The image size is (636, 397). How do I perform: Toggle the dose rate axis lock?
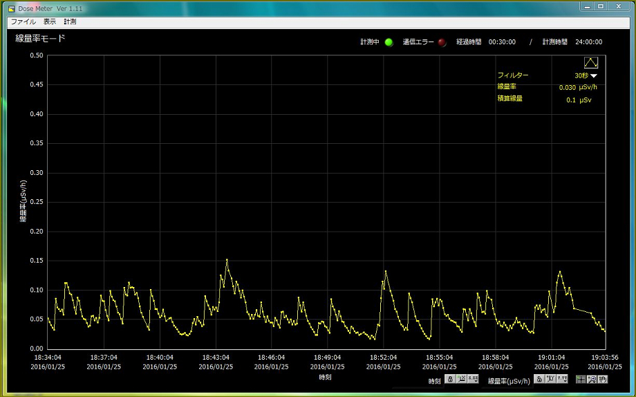pos(539,379)
